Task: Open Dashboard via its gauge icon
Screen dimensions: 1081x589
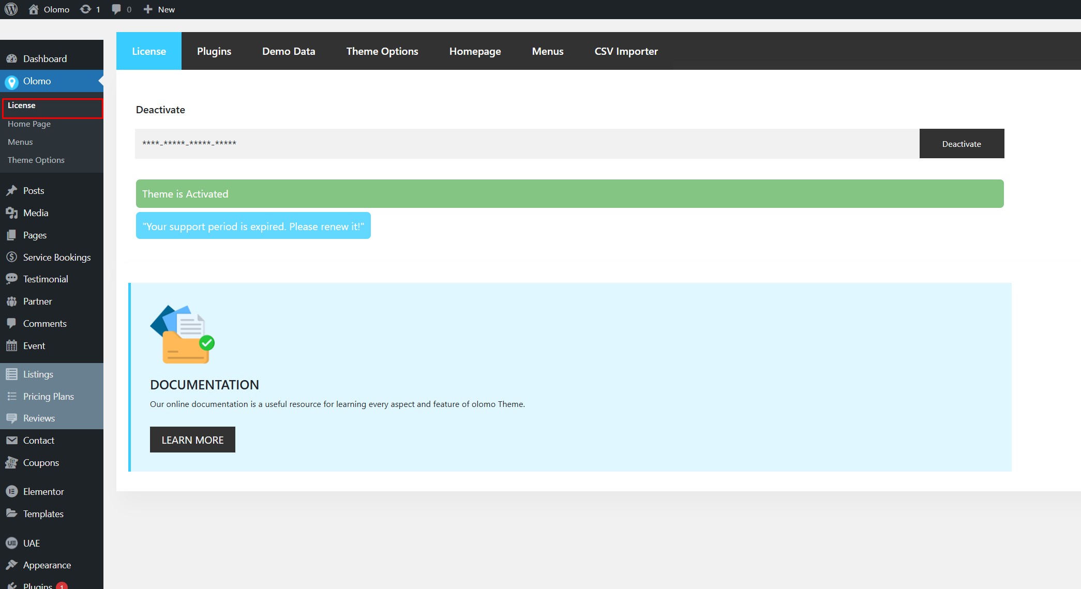Action: coord(11,59)
